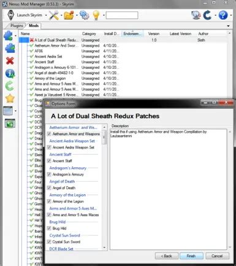Click the blue mod info icon
This screenshot has width=236, height=266.
click(10, 74)
